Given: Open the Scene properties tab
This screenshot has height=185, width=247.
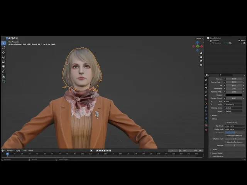Looking at the screenshot, I should coord(206,95).
